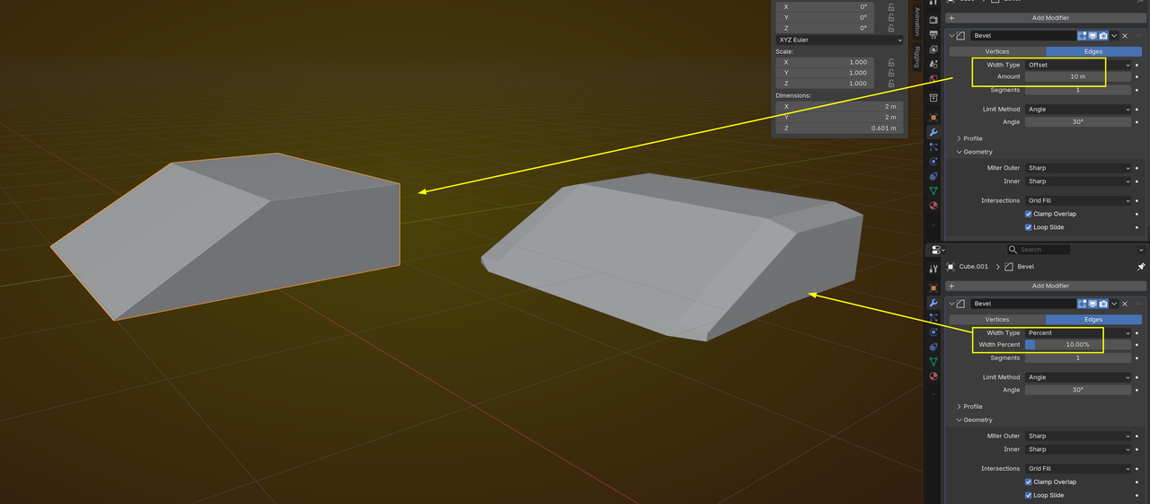Open Object Data tab in Offset bevel editor
This screenshot has height=504, width=1150.
(x=933, y=191)
